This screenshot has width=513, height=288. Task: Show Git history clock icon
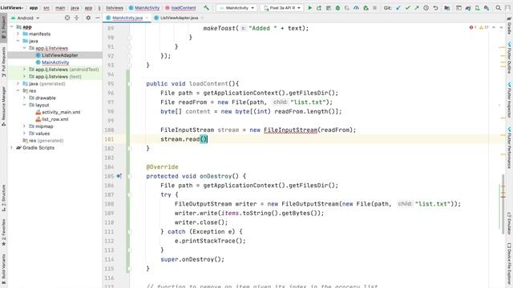[426, 8]
